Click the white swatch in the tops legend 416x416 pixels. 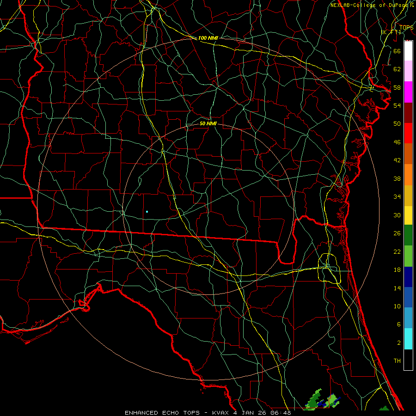[408, 51]
